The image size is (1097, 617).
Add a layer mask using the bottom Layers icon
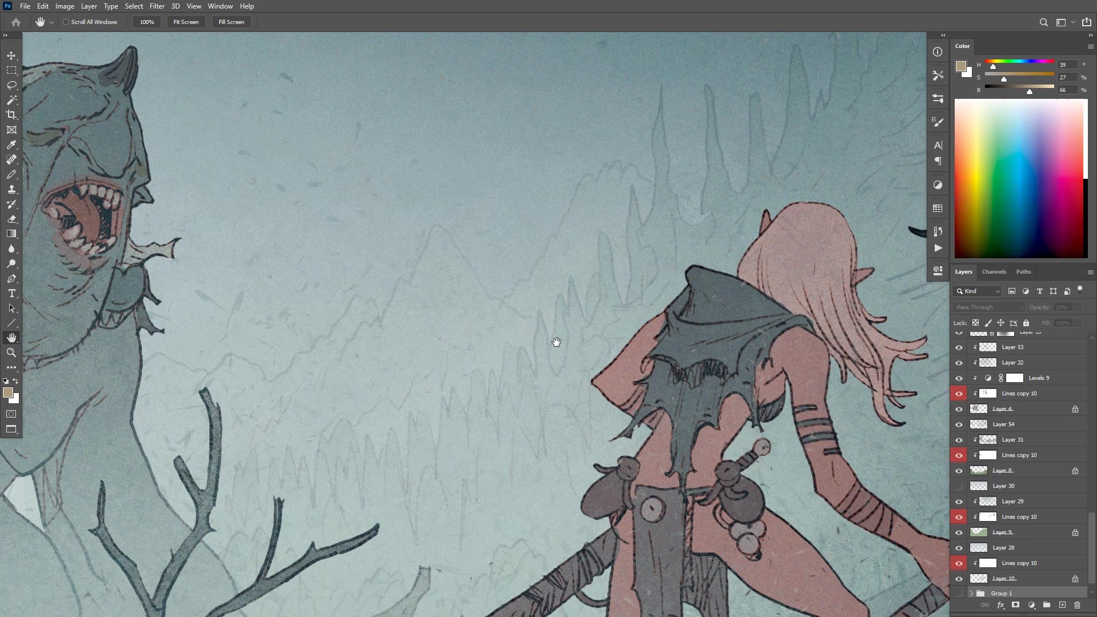click(x=1016, y=605)
